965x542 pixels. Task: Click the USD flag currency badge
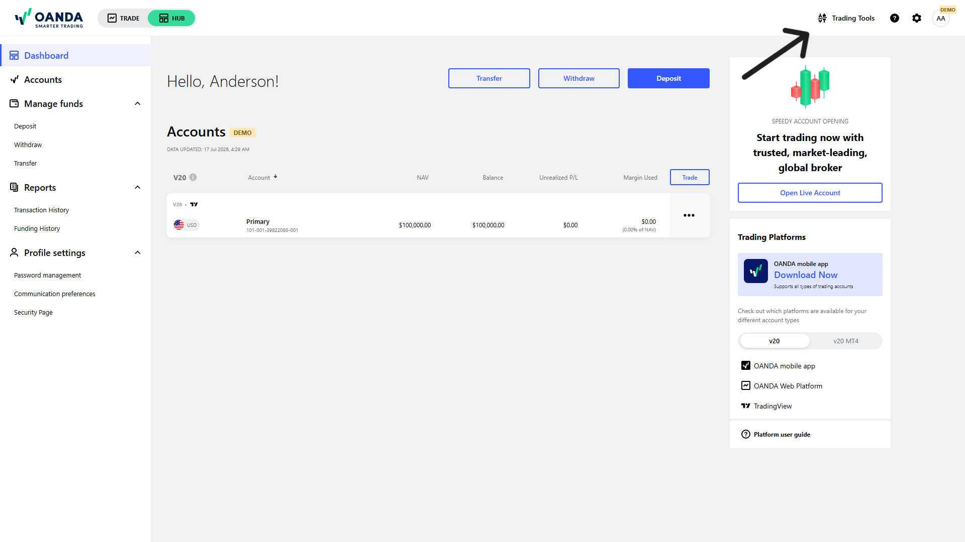coord(186,225)
